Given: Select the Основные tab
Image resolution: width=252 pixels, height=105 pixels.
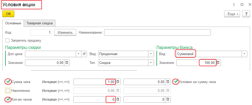Looking at the screenshot, I should [x=13, y=23].
